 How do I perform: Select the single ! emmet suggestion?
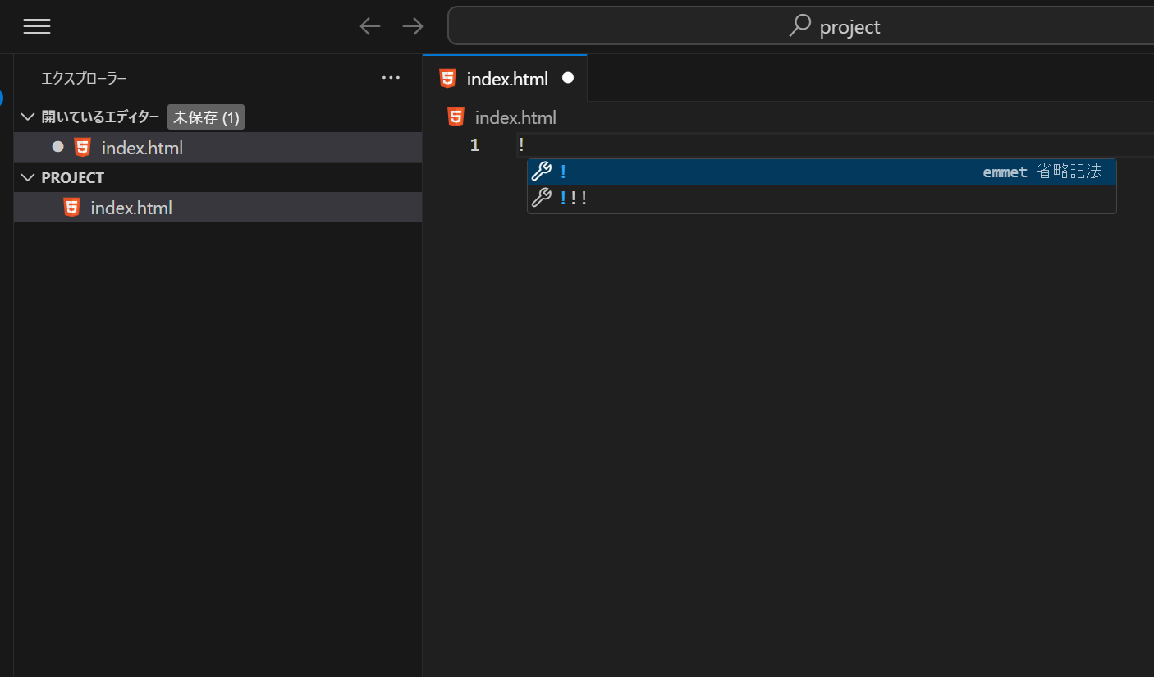tap(822, 172)
